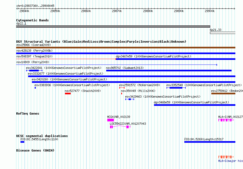Open HLA-G|major OMIM disease gene link

pos(230,161)
